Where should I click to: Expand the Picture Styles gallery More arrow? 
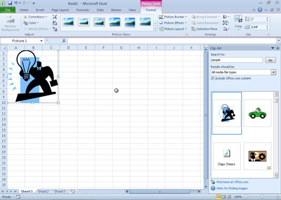(x=155, y=29)
